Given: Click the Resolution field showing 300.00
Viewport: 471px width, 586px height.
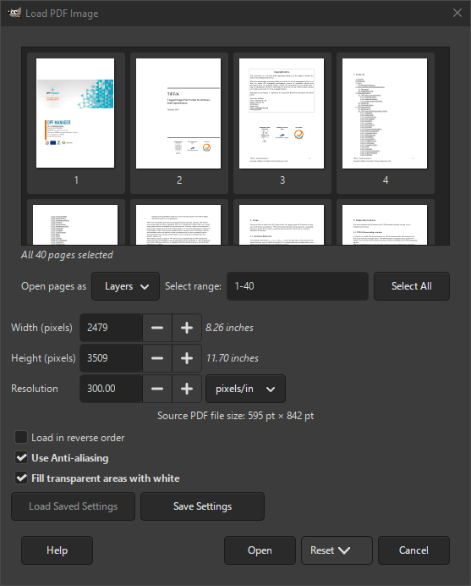Looking at the screenshot, I should 111,389.
